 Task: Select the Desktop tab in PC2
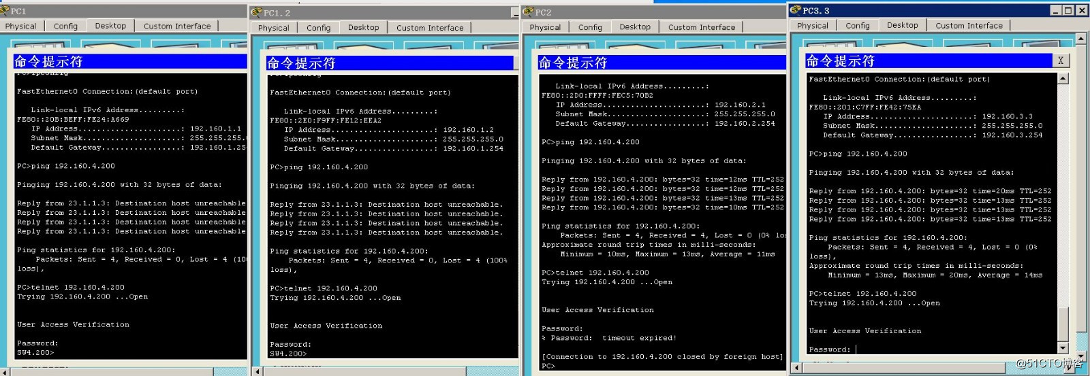pos(635,27)
